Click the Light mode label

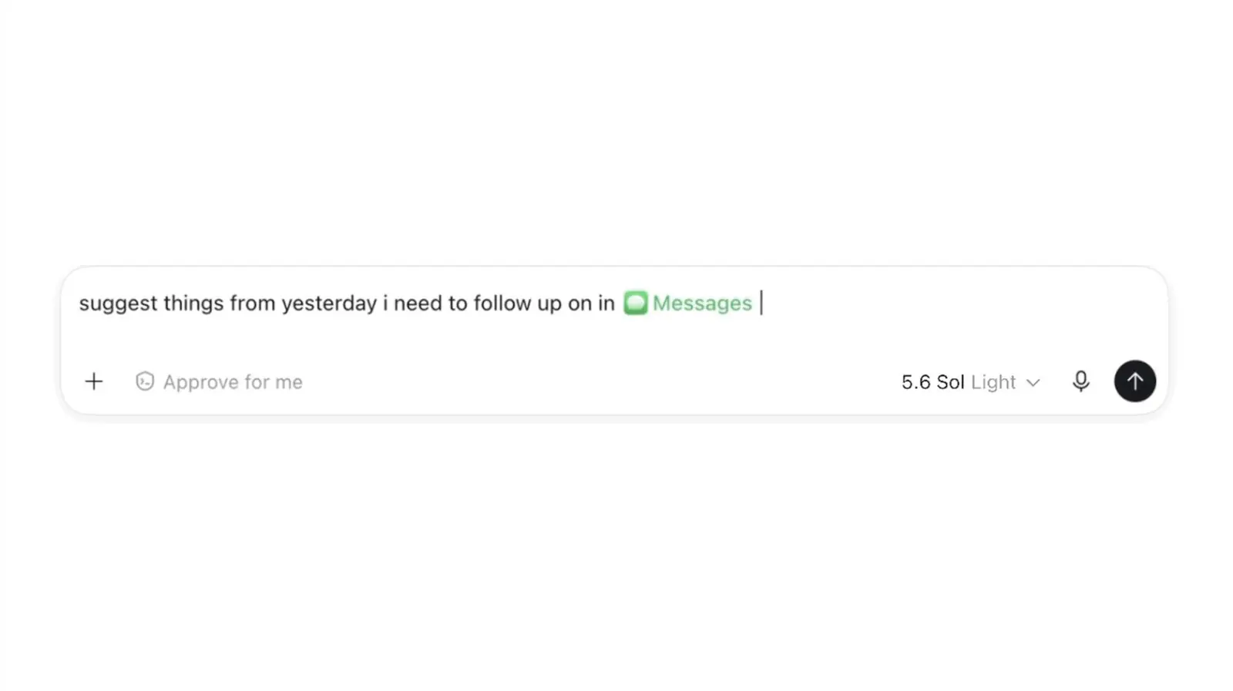click(993, 382)
